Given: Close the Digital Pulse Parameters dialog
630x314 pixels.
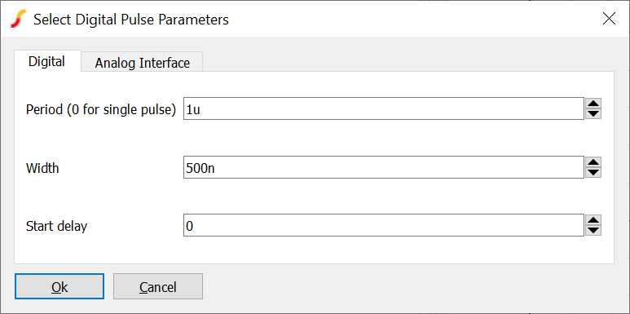Looking at the screenshot, I should point(609,19).
